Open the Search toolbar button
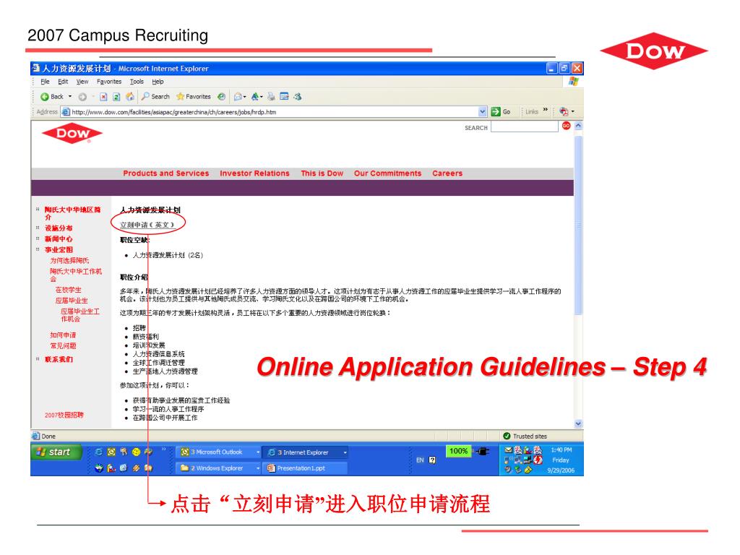This screenshot has height=555, width=740. tap(155, 96)
